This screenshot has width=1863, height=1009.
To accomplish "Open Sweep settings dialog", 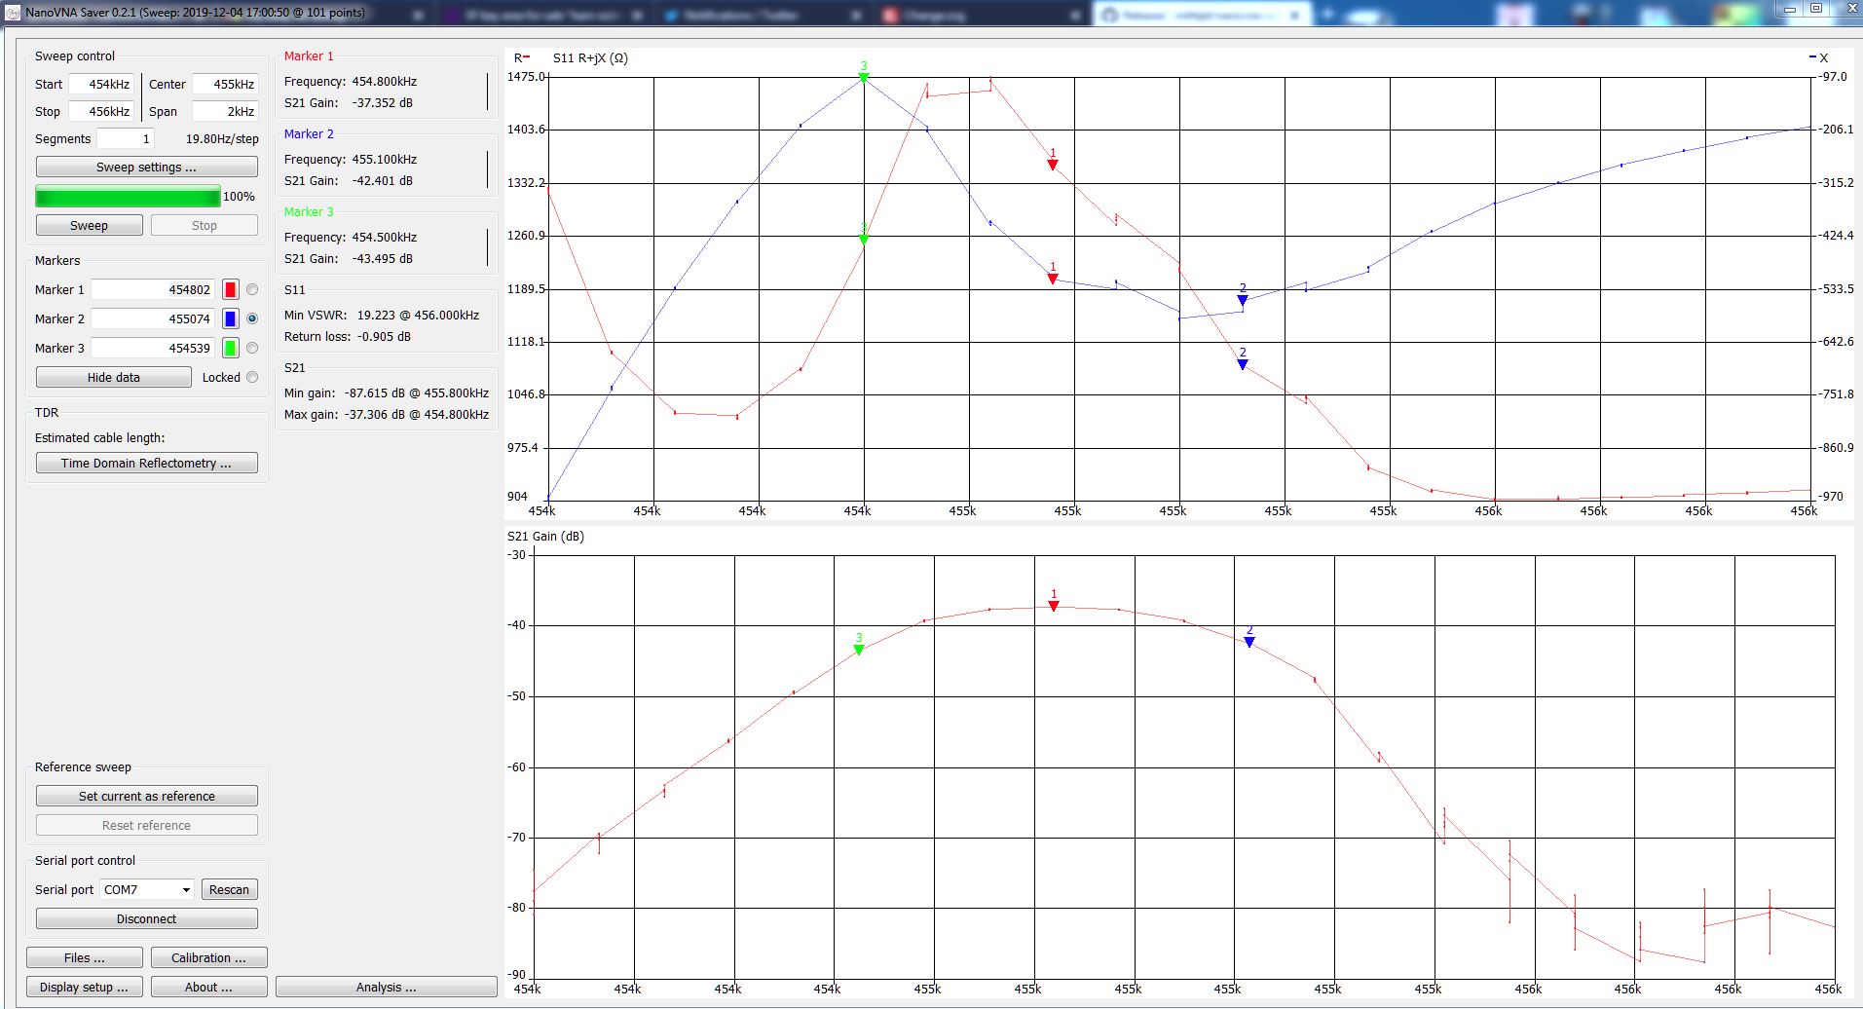I will 146,167.
